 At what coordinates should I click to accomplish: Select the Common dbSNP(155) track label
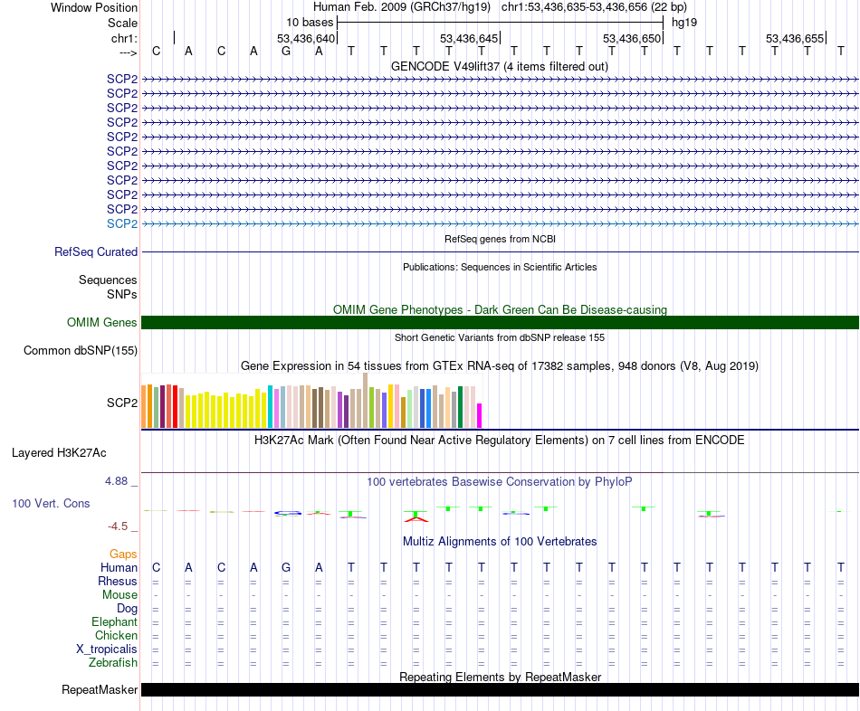coord(81,351)
